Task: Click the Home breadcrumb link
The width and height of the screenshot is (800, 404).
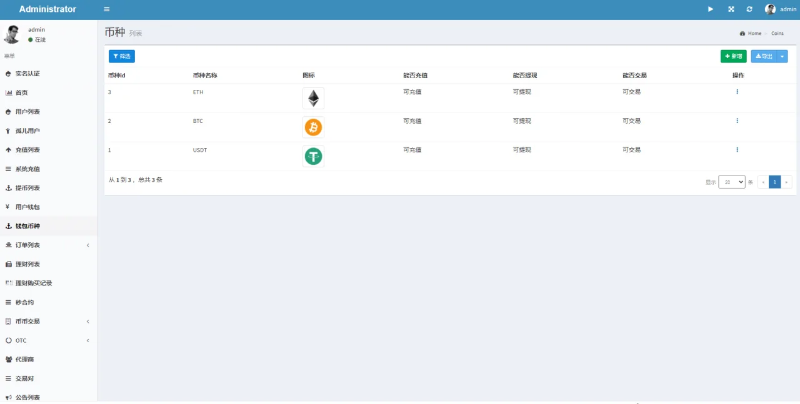Action: (754, 34)
